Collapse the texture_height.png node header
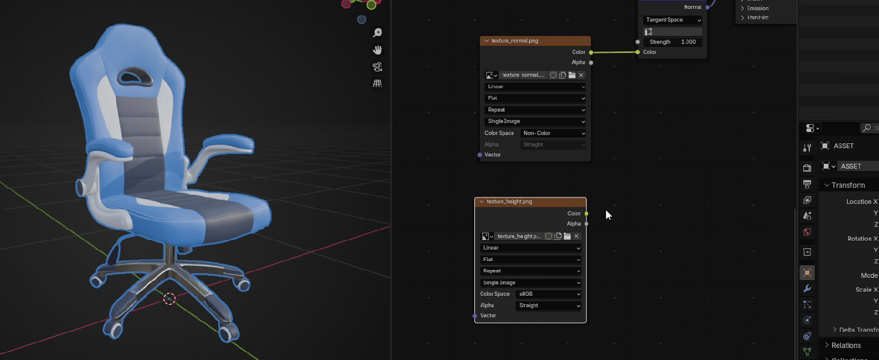 [x=481, y=202]
